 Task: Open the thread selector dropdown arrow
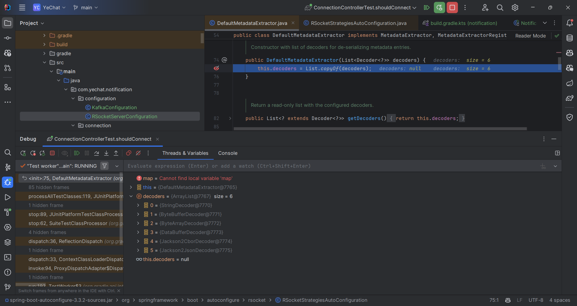click(x=117, y=166)
